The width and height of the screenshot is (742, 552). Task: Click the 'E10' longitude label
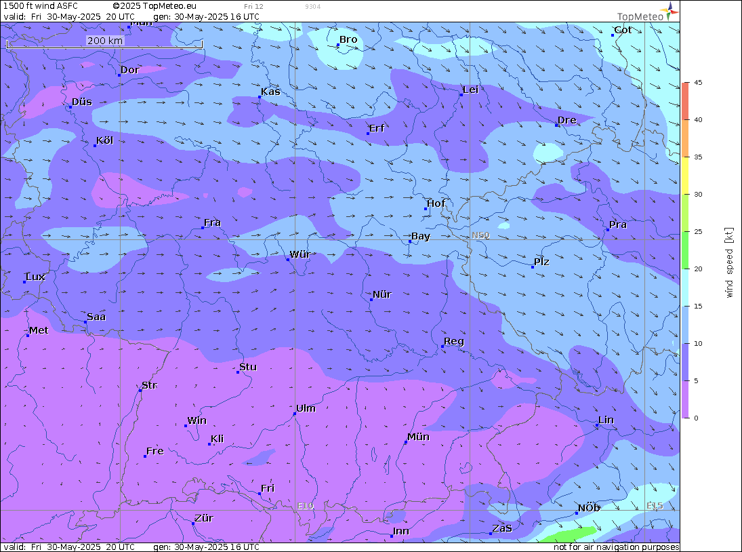point(305,506)
